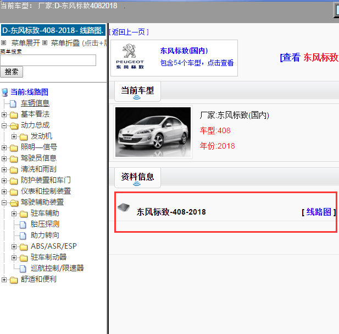The height and width of the screenshot is (334, 339).
Task: Click the page icon next to 车辆信息
Action: [x=13, y=103]
